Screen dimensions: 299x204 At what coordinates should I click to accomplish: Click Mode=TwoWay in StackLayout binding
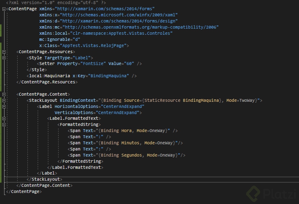(240, 100)
